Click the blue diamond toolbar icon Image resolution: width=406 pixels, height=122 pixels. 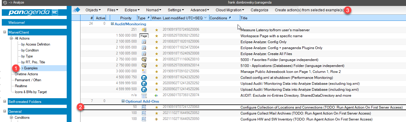pos(77,10)
